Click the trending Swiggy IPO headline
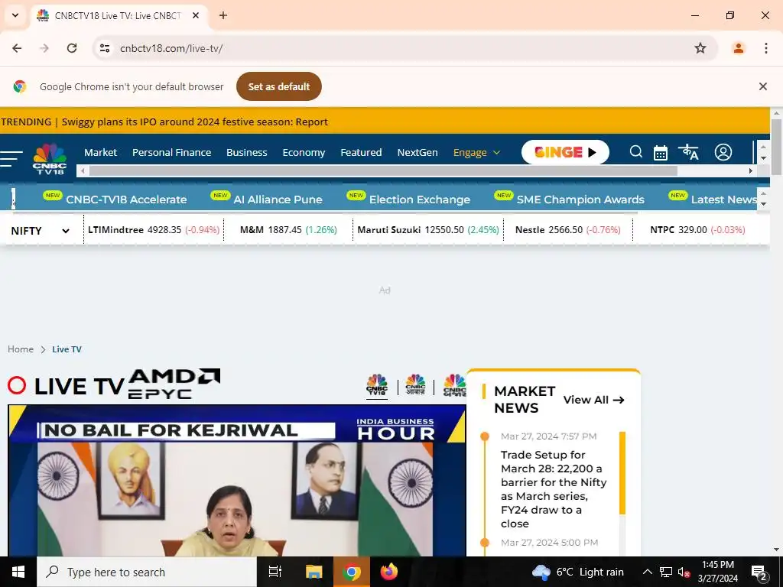 coord(195,122)
